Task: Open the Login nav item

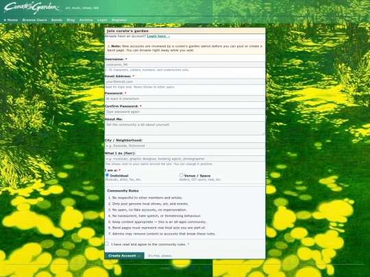Action: (x=102, y=20)
